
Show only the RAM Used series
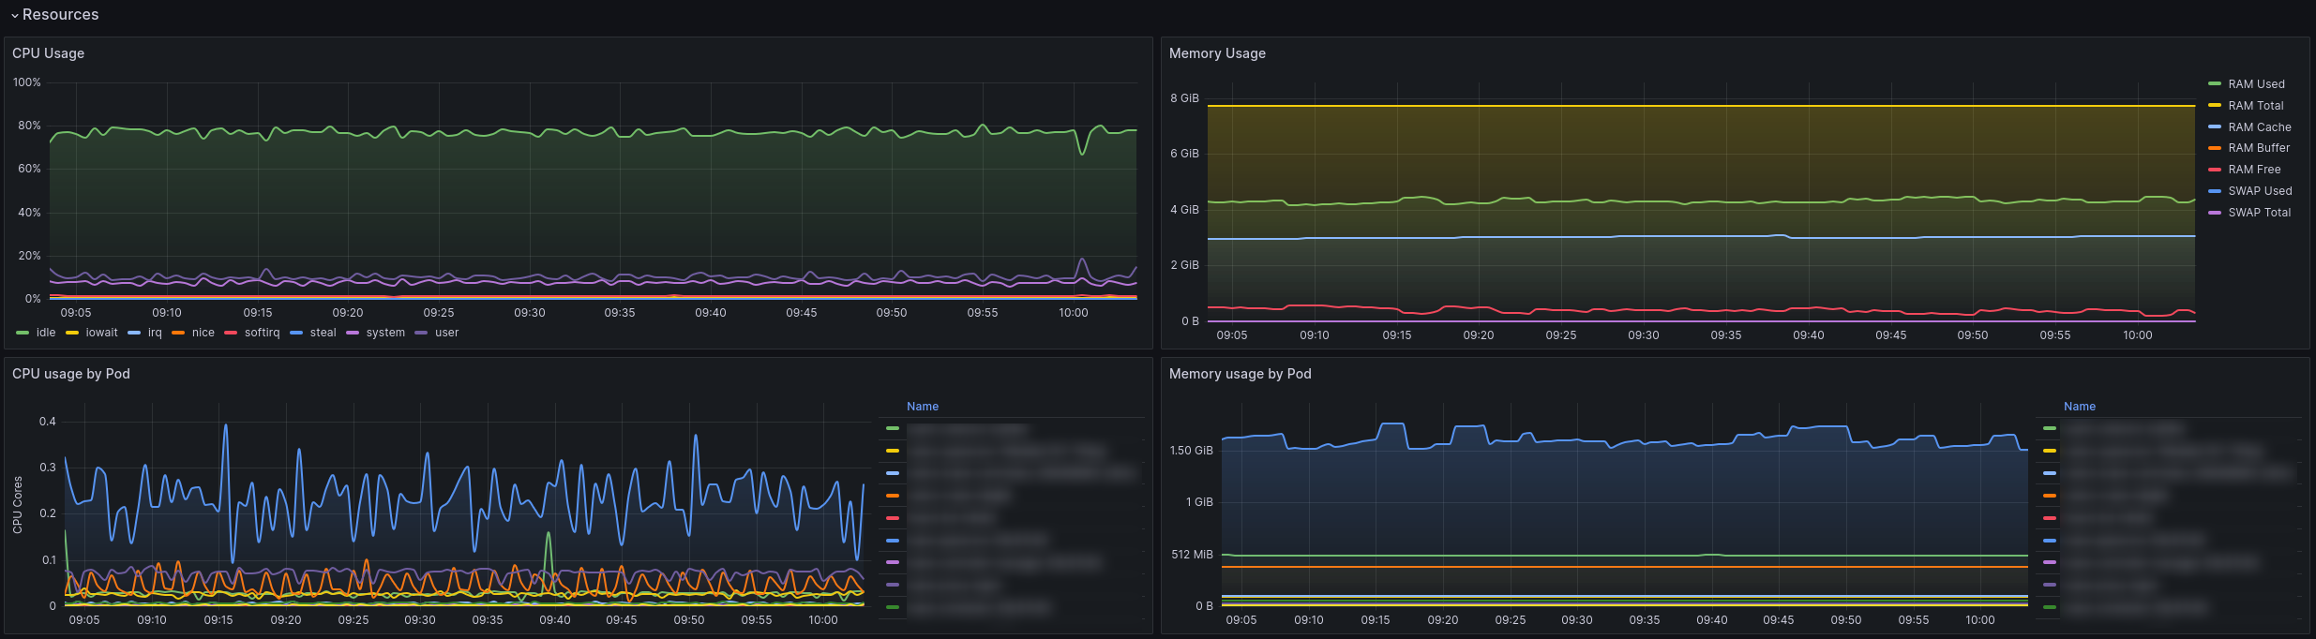tap(2256, 84)
